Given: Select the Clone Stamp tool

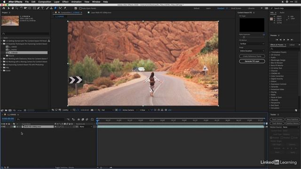Looking at the screenshot, I should click(51, 8).
